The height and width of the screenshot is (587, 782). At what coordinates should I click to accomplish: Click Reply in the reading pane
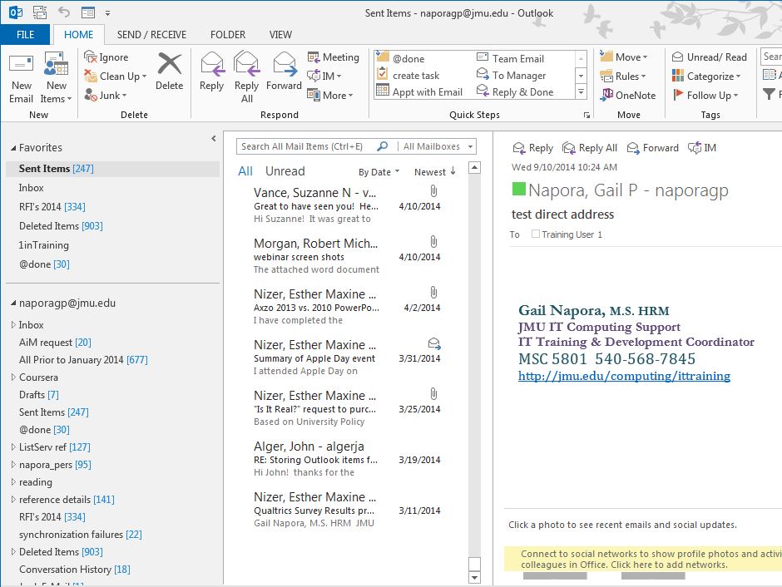tap(532, 148)
